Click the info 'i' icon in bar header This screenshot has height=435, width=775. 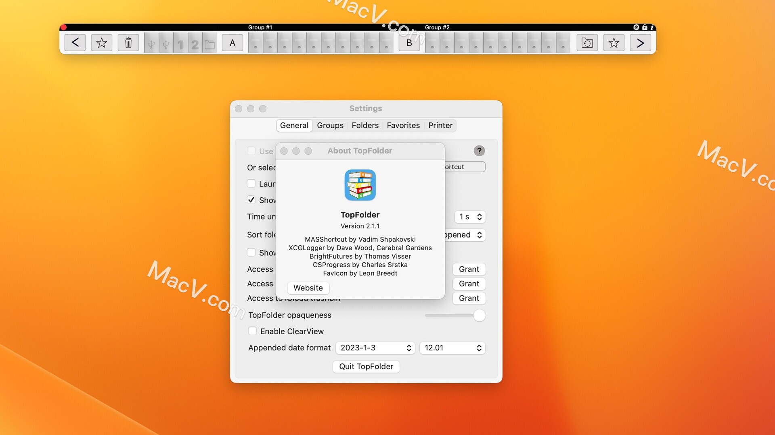[x=652, y=27]
